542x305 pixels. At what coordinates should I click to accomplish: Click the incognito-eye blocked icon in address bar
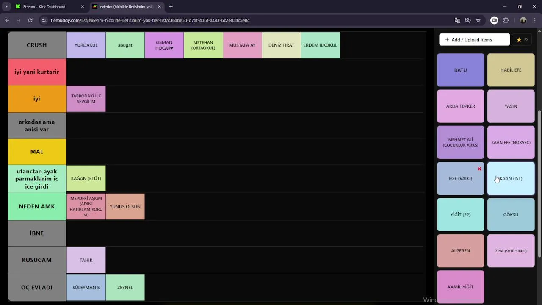467,20
